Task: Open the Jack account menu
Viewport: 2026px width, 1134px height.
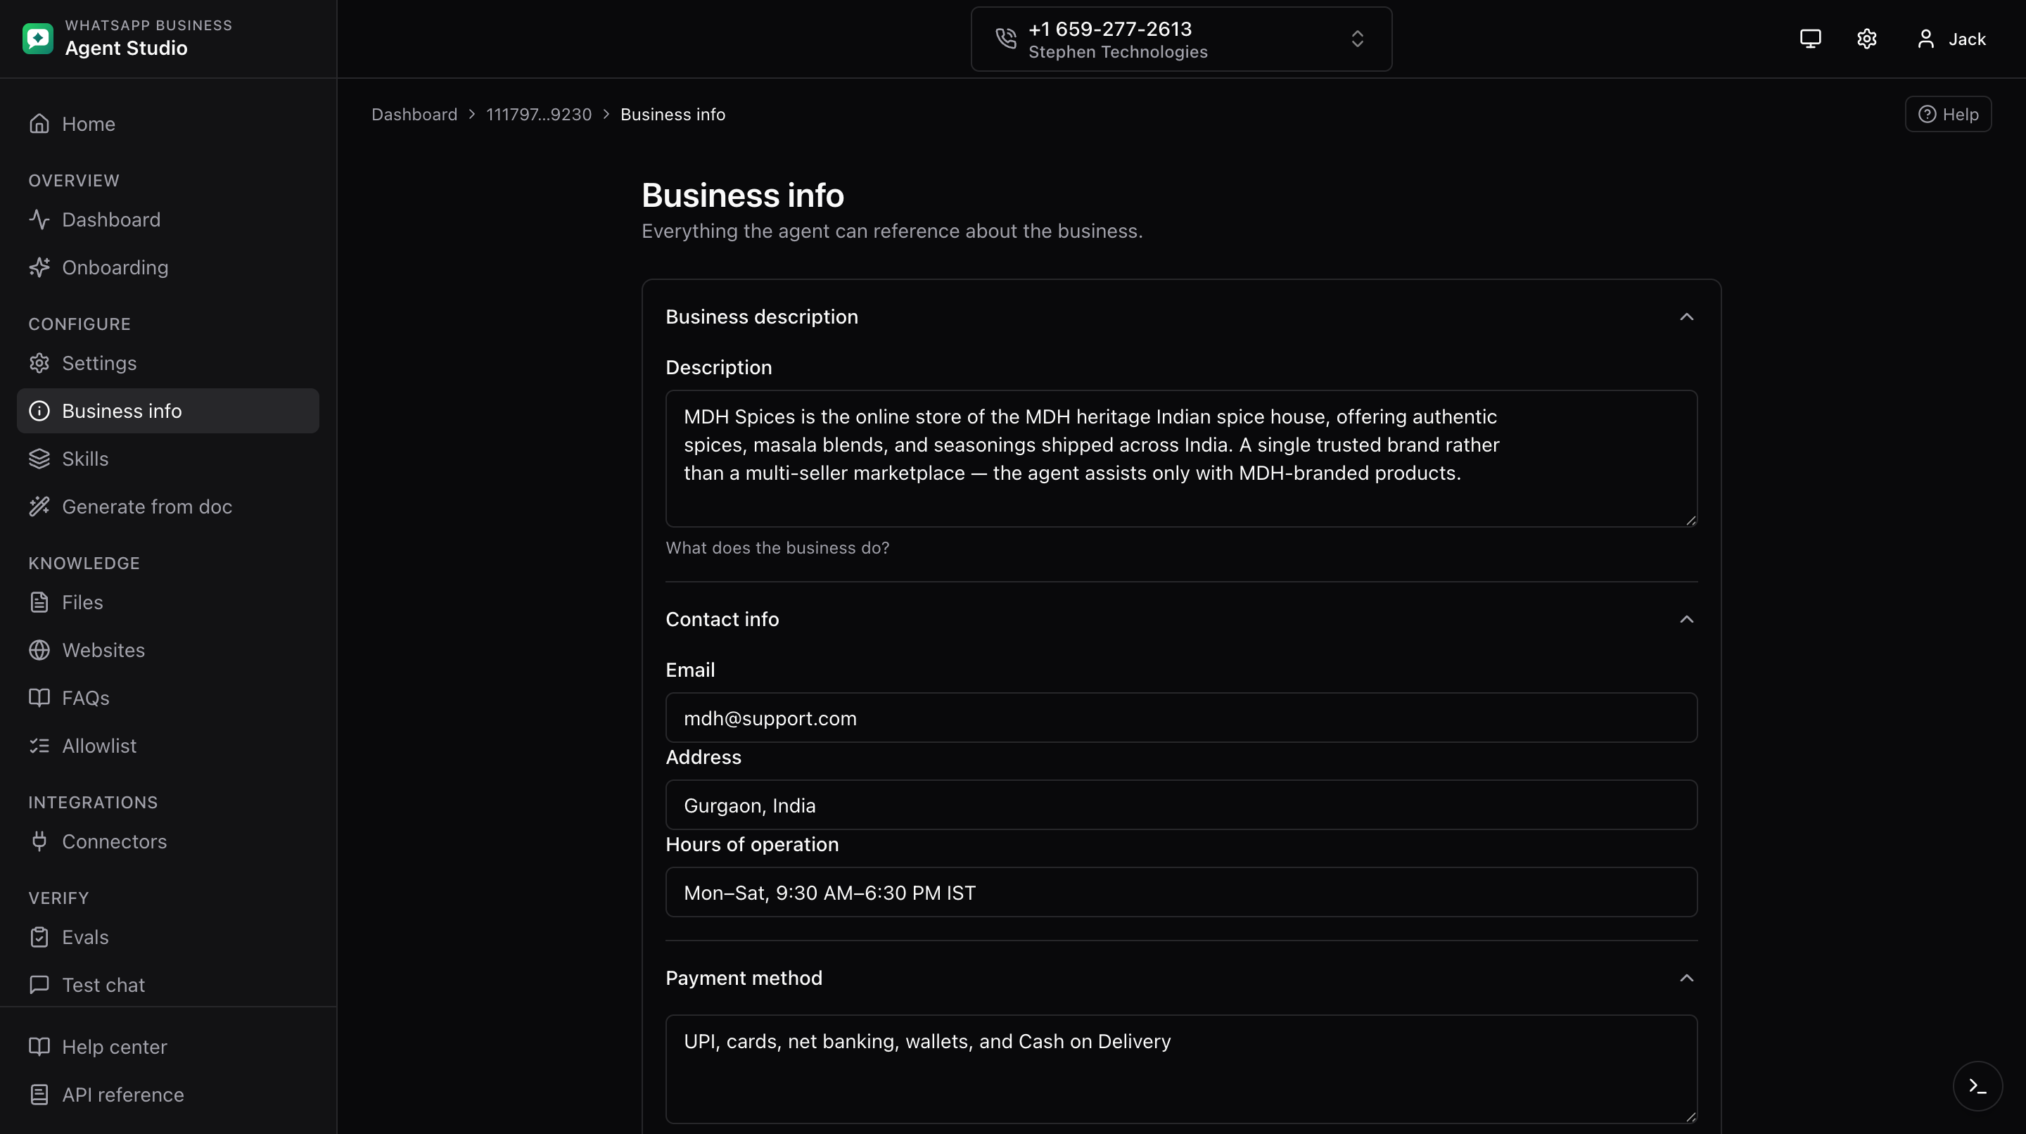Action: 1951,39
